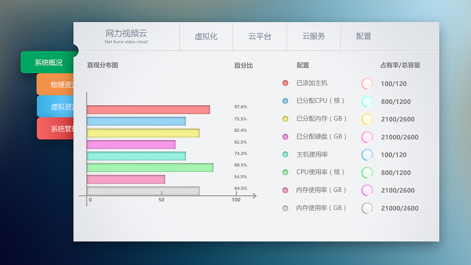The image size is (471, 265).
Task: Toggle the pink ring showing 21000/2600
Action: click(367, 137)
